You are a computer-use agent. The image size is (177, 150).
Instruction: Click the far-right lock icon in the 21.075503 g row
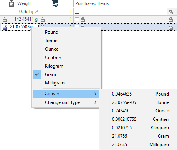pyautogui.click(x=171, y=27)
